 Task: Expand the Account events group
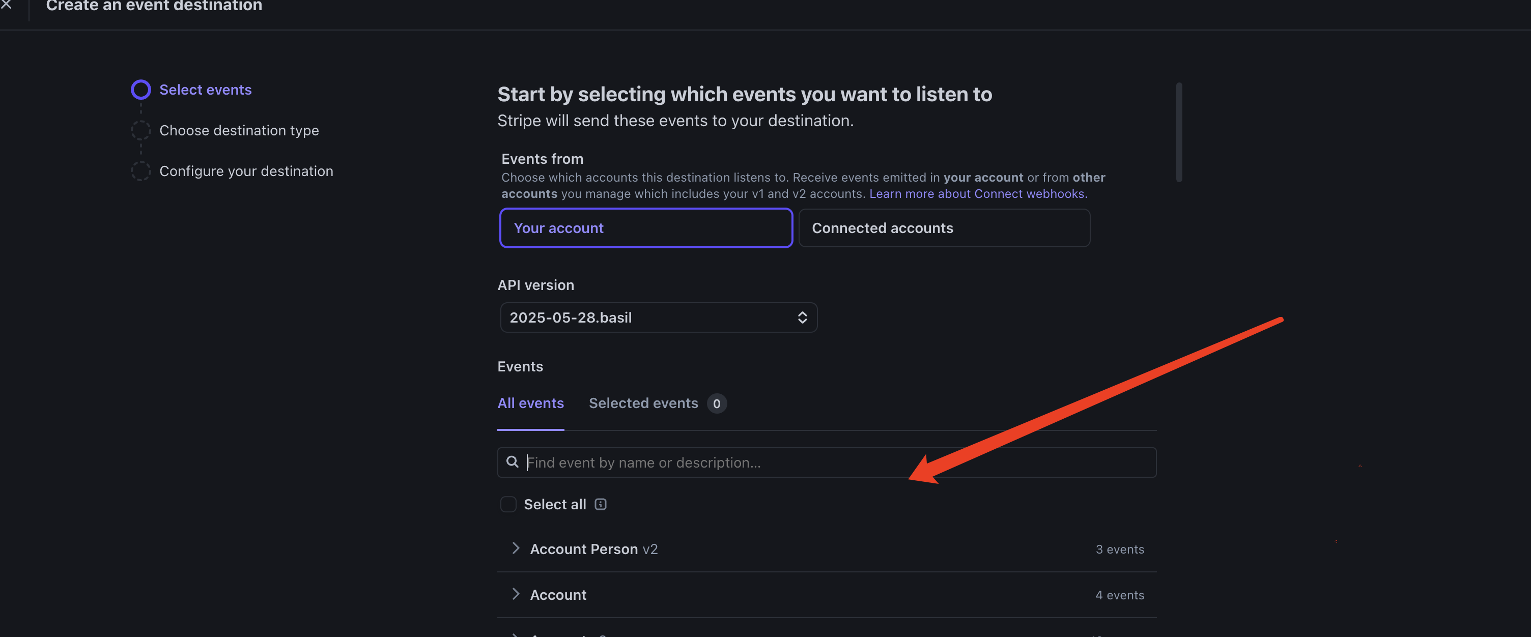(x=515, y=594)
